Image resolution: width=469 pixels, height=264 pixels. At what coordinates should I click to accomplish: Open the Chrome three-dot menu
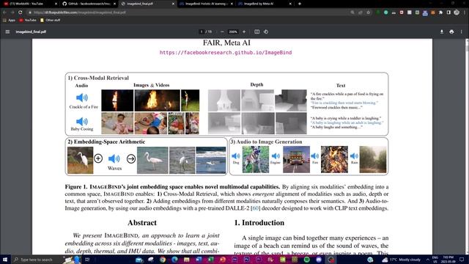(465, 12)
